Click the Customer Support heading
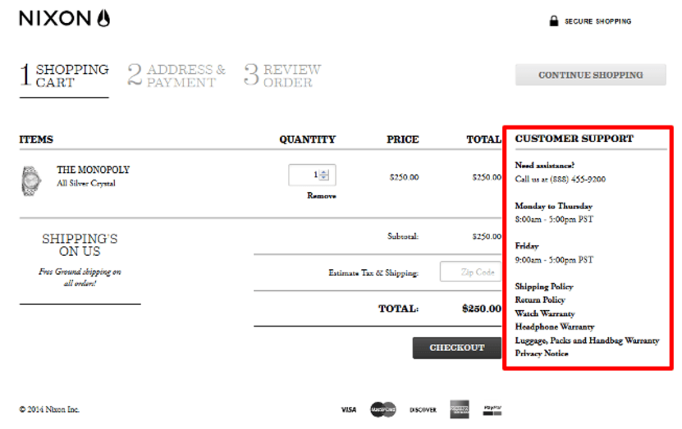682x429 pixels. [574, 139]
